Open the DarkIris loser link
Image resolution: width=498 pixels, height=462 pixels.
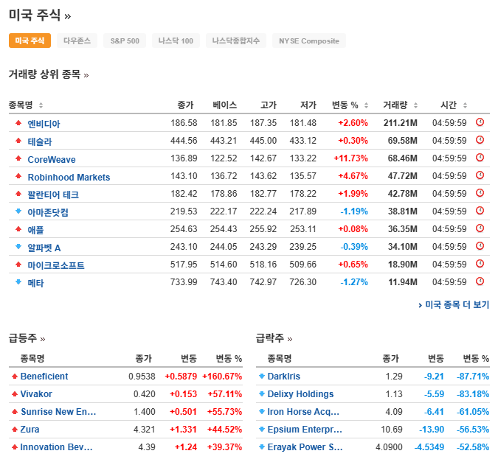(x=283, y=377)
